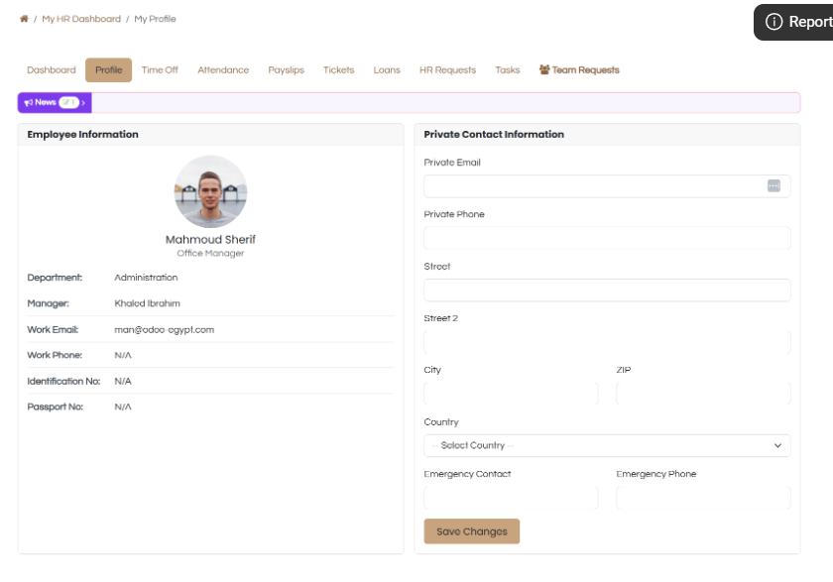Viewport: 833px width, 582px height.
Task: Focus the Emergency Contact field
Action: click(x=511, y=498)
